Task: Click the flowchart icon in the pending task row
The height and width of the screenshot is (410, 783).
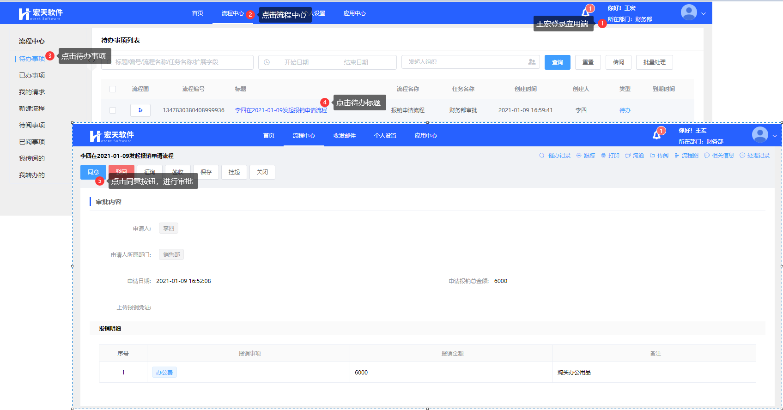Action: click(x=140, y=110)
